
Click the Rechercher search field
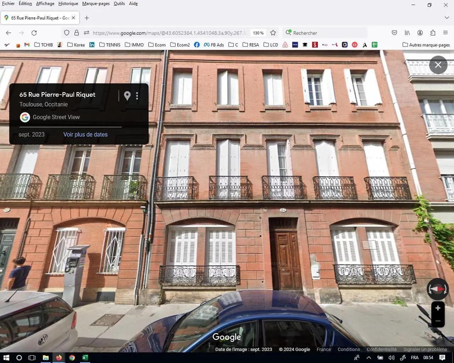click(x=325, y=33)
